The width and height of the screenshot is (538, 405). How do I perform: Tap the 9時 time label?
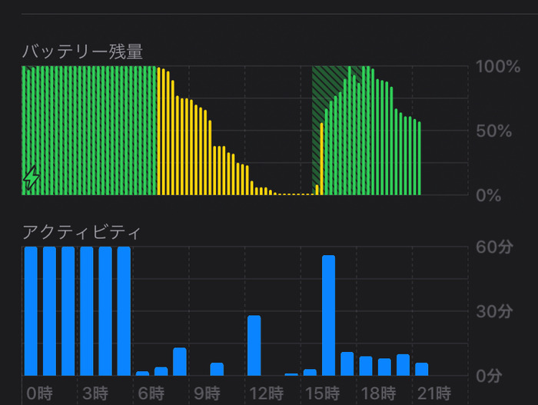point(207,393)
